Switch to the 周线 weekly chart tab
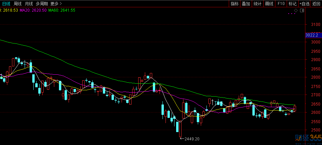322x145 pixels. tap(18, 4)
